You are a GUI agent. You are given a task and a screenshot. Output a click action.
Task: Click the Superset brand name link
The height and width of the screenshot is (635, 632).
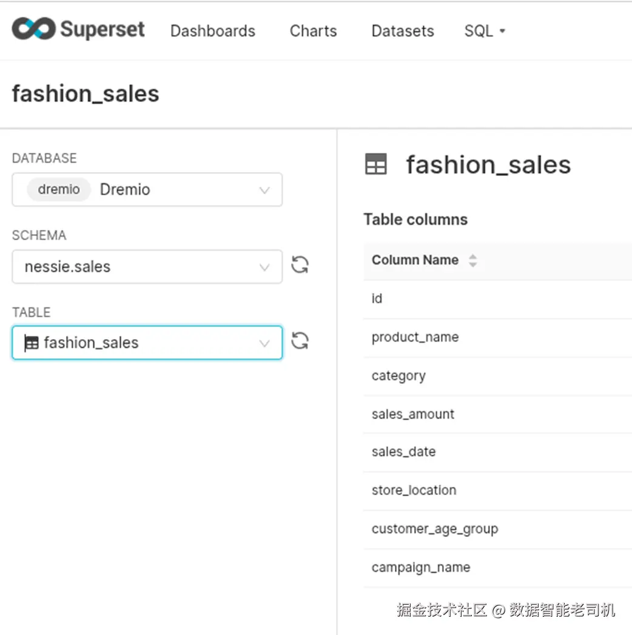pos(103,29)
